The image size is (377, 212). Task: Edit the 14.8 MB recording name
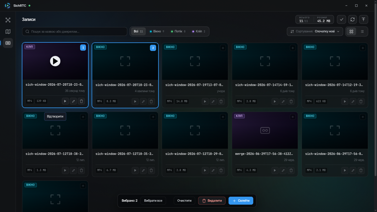pos(213,101)
